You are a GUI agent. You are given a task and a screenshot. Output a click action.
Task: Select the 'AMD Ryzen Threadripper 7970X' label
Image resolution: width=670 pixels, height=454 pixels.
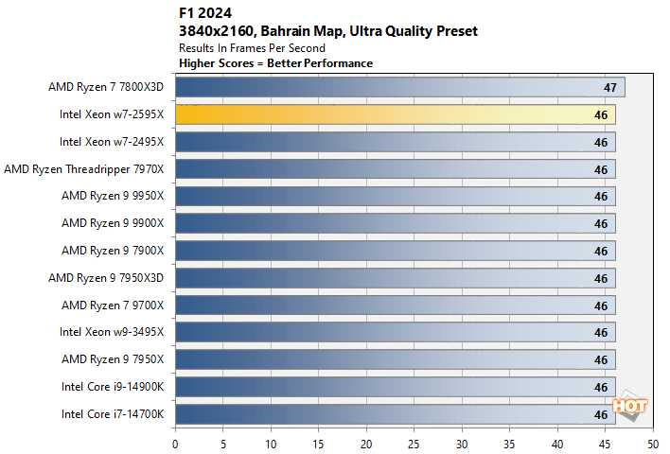pos(84,169)
